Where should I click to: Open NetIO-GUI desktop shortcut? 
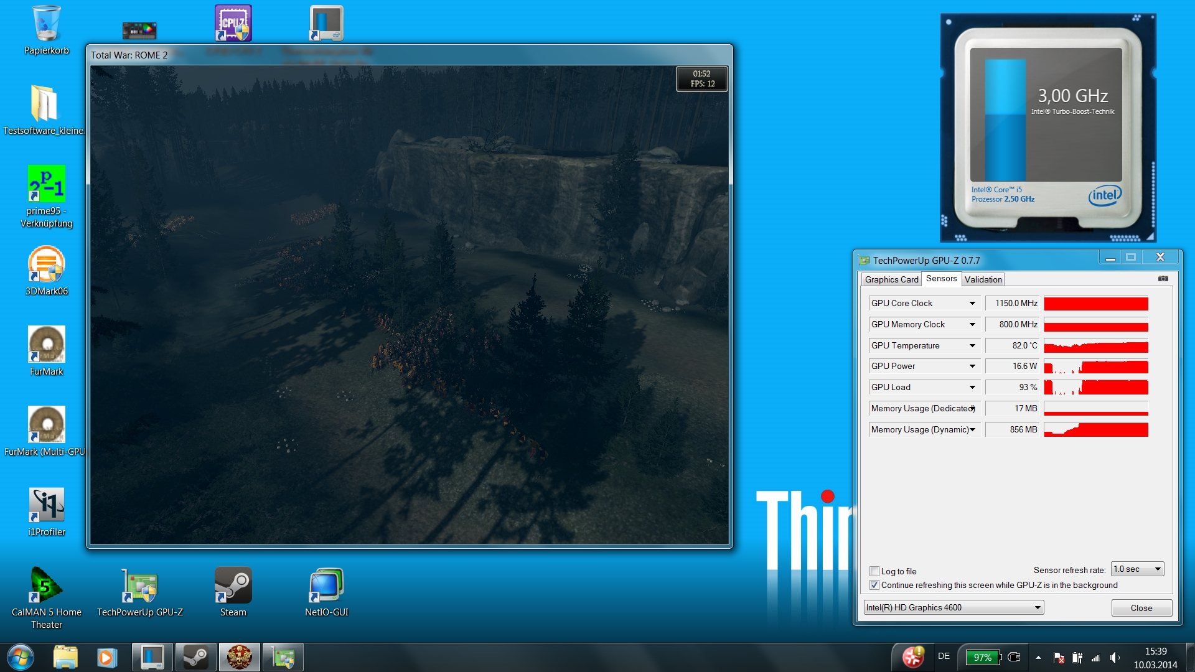[326, 586]
